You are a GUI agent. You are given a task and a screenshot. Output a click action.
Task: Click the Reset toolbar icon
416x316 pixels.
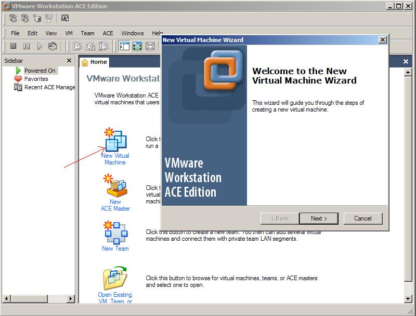53,46
